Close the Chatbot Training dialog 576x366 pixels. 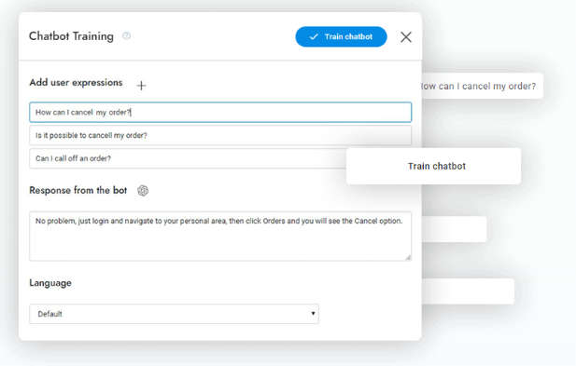tap(406, 36)
